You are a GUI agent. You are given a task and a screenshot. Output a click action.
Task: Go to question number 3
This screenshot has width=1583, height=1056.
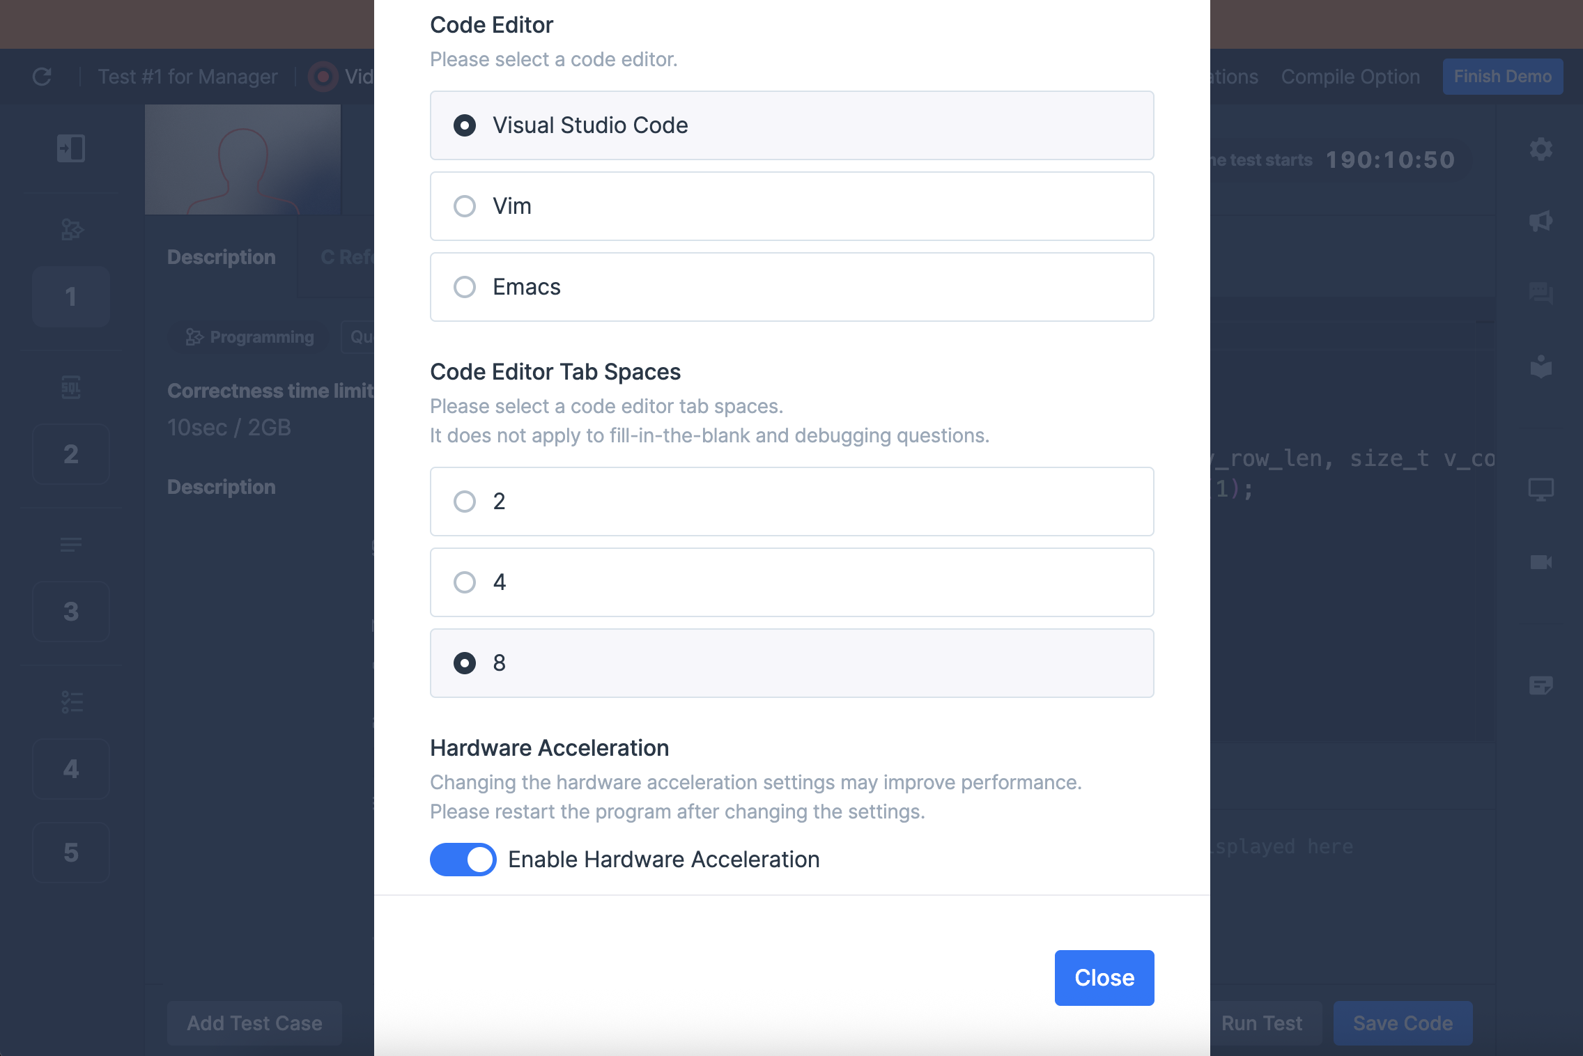[71, 612]
